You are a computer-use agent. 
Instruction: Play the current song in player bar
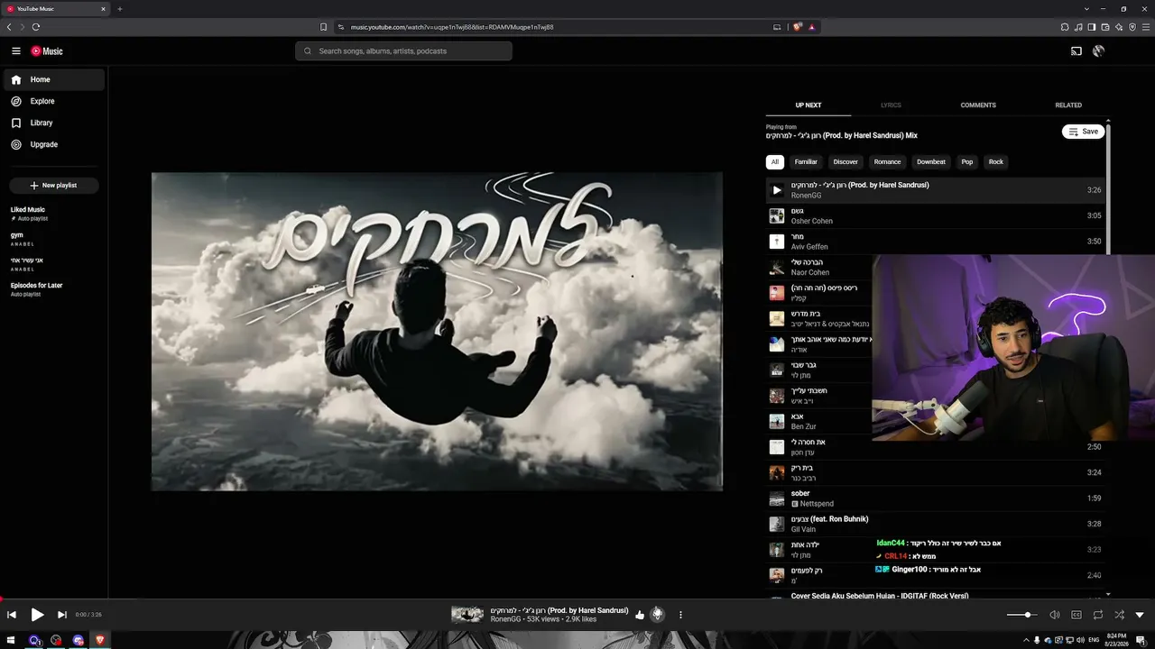(37, 615)
